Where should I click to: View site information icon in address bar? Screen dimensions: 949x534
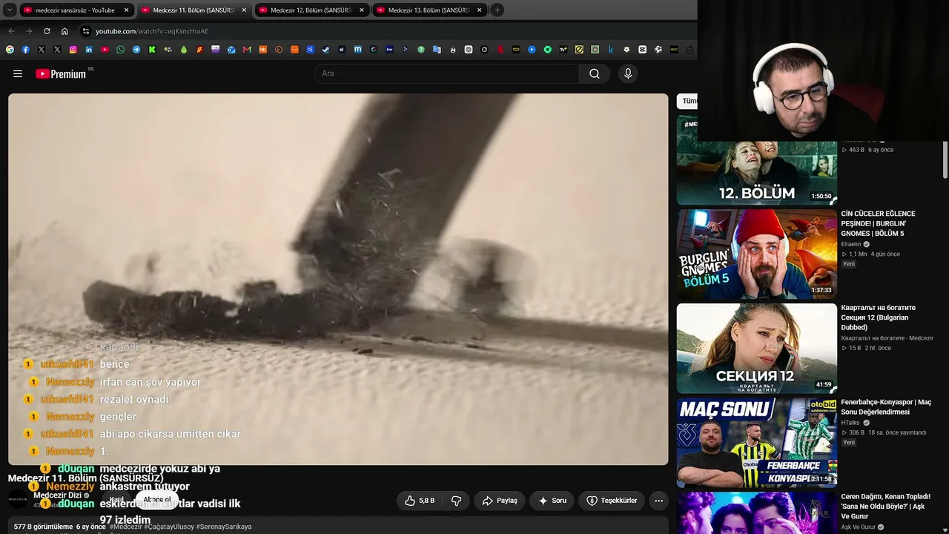click(x=86, y=31)
